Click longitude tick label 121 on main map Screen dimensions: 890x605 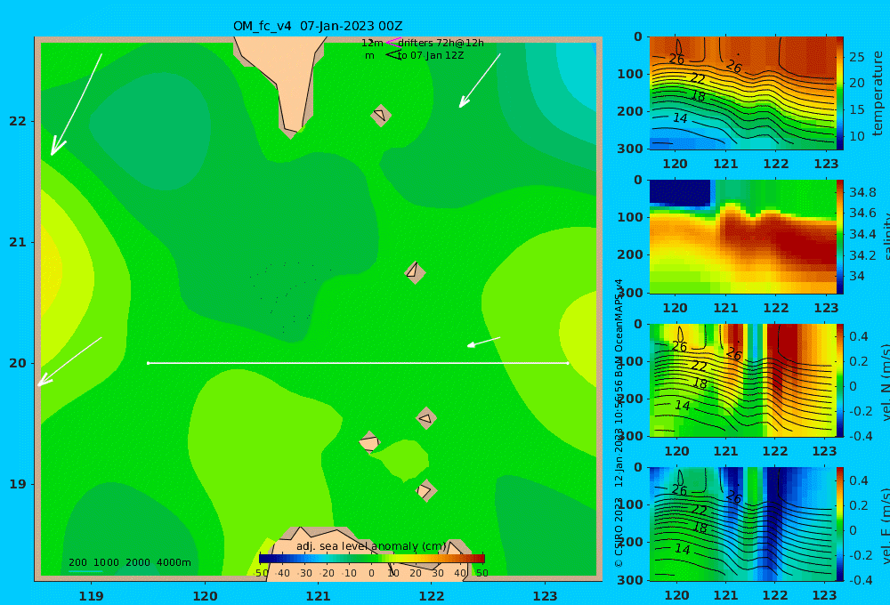point(319,596)
